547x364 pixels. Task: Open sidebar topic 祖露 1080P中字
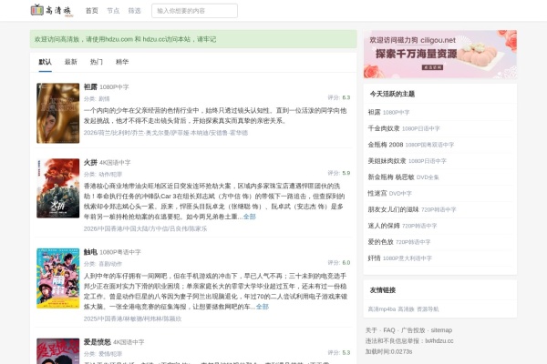388,112
